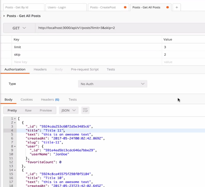Select the request Headers tab
Image resolution: width=205 pixels, height=187 pixels.
tap(40, 69)
